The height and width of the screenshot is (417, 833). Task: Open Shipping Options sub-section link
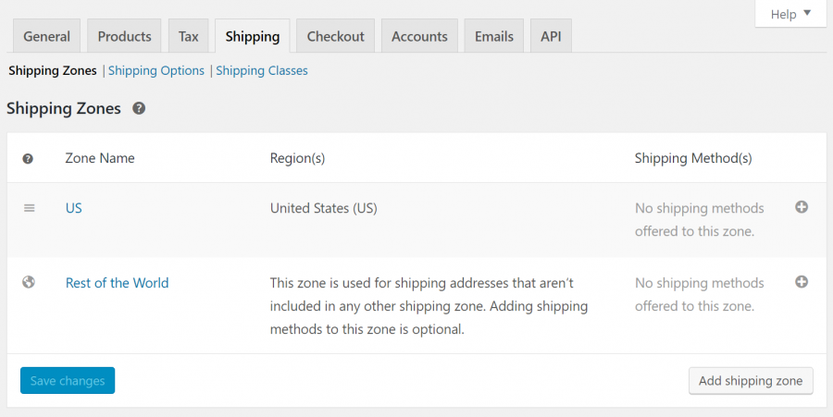[156, 70]
